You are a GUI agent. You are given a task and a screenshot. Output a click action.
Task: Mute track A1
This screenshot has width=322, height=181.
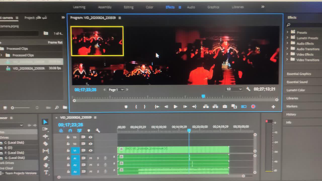click(x=91, y=158)
